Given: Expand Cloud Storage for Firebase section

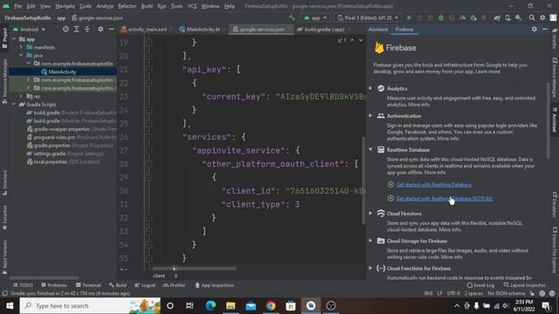Looking at the screenshot, I should pyautogui.click(x=370, y=241).
